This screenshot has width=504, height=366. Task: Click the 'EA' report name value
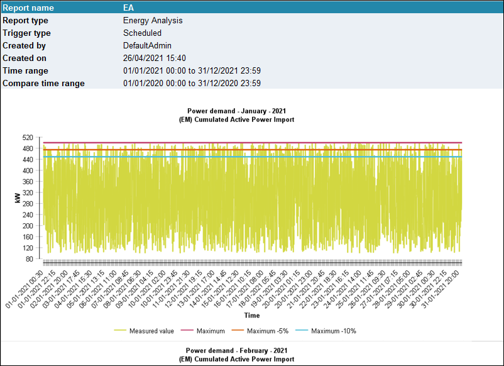point(129,8)
